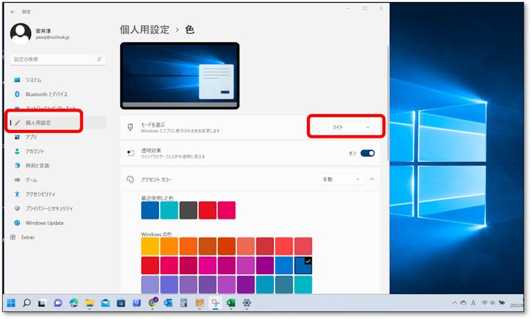The image size is (531, 319).
Task: Click the Settings gear on the taskbar
Action: (247, 303)
